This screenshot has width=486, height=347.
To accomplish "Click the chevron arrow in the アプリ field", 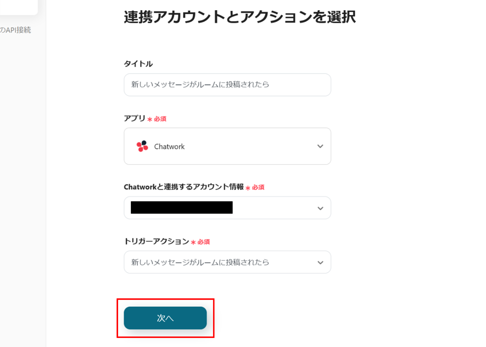I will pyautogui.click(x=320, y=146).
